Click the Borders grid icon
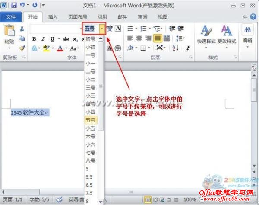 143,48
